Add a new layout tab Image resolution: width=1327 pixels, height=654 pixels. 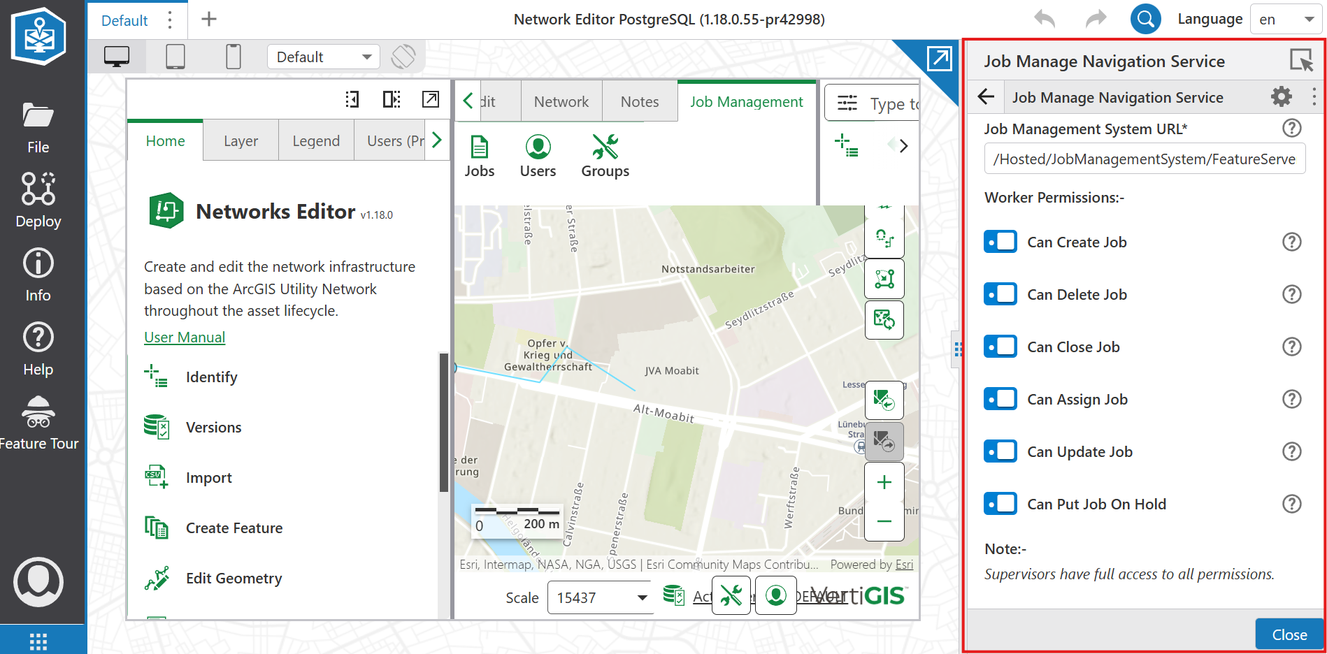[x=208, y=19]
